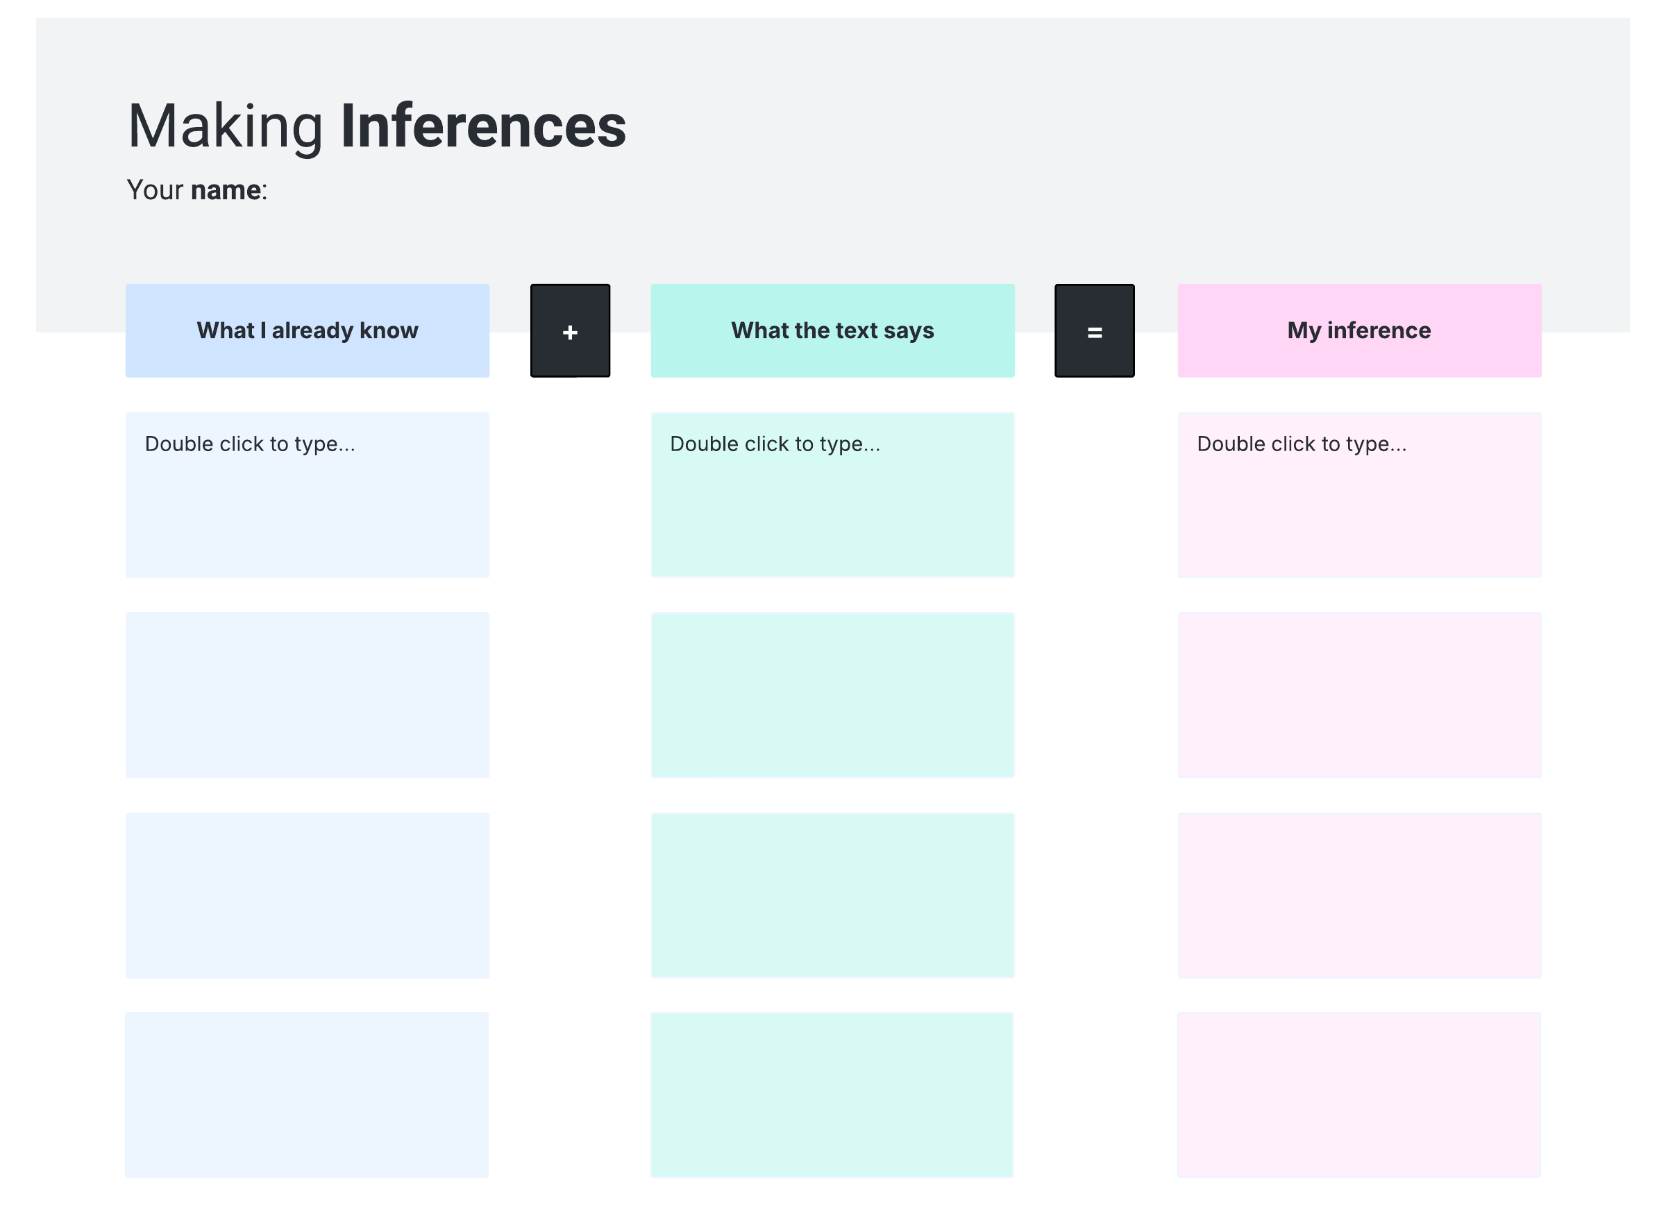Viewport: 1666px width, 1232px height.
Task: Click the third green text box
Action: click(x=832, y=895)
